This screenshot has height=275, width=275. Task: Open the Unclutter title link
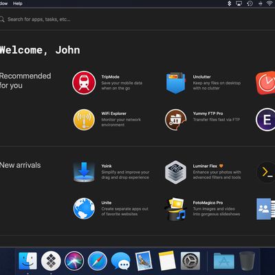[x=201, y=77]
